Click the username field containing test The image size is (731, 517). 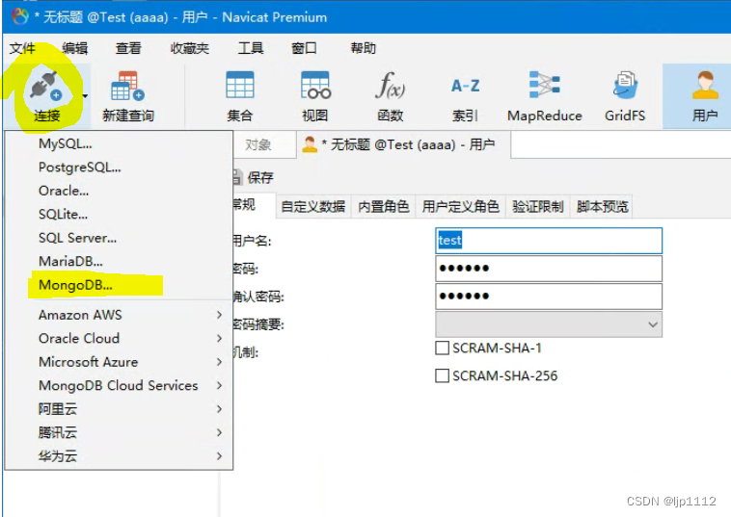[x=549, y=241]
